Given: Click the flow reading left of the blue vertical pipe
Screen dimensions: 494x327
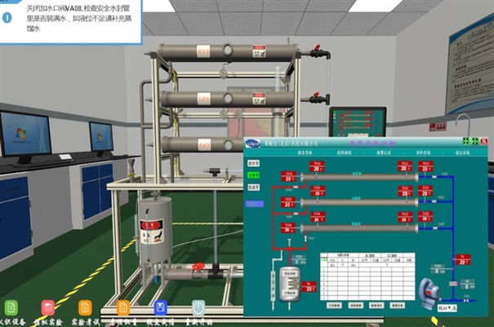Looking at the screenshot, I should [x=438, y=269].
